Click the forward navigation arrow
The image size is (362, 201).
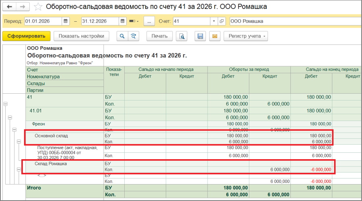(22, 7)
